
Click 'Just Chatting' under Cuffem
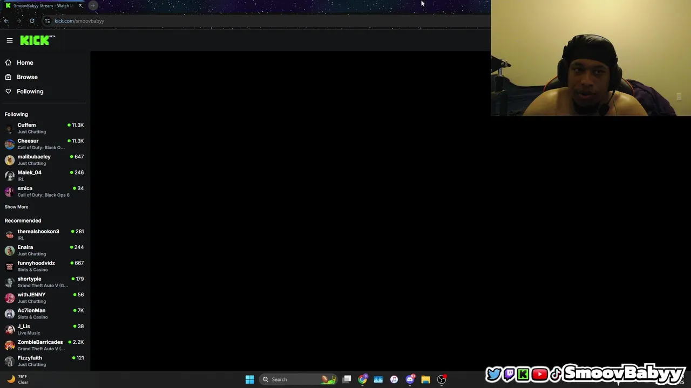click(x=32, y=132)
